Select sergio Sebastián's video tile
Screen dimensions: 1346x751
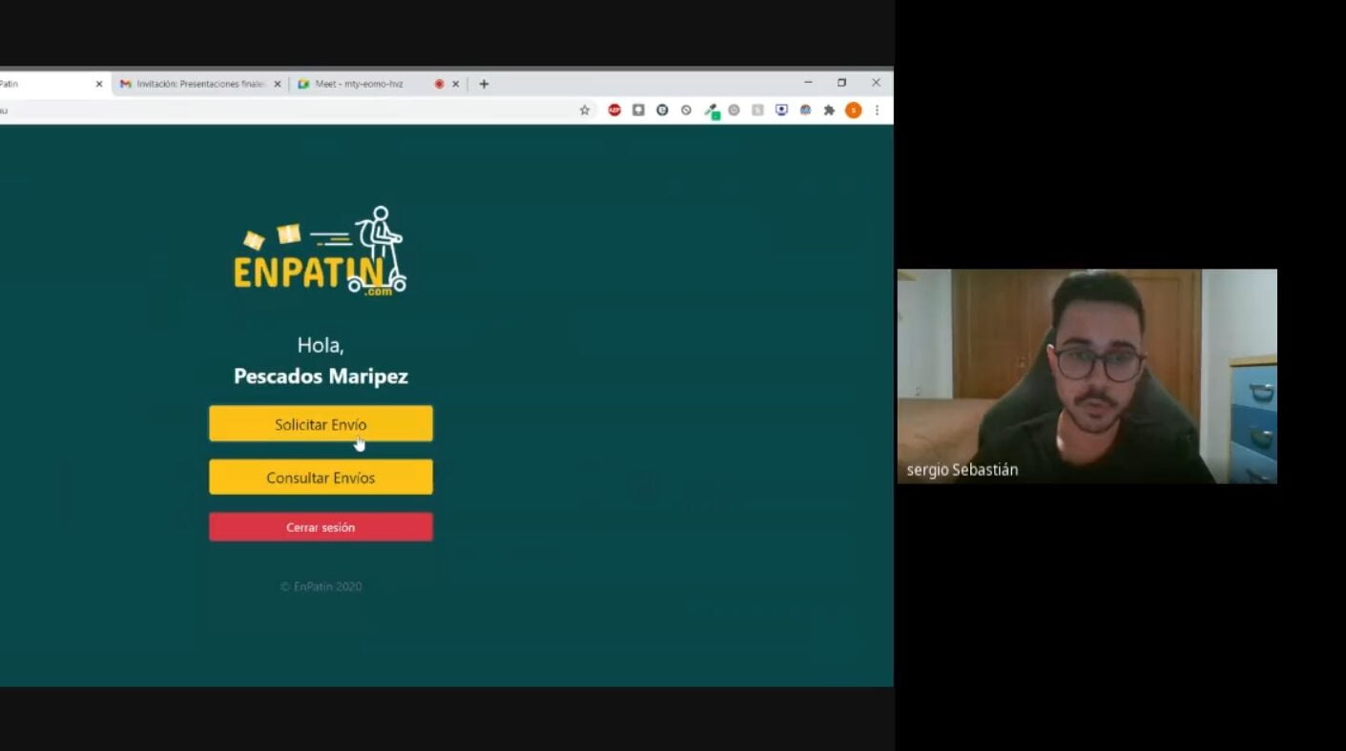tap(1087, 376)
